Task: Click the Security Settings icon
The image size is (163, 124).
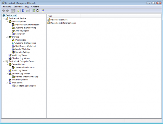Action: click(13, 52)
